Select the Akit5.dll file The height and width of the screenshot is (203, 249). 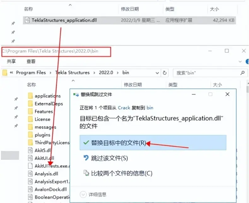tap(39, 150)
